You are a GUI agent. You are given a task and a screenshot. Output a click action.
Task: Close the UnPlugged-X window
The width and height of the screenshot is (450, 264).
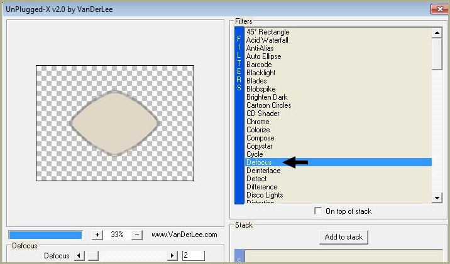(438, 8)
